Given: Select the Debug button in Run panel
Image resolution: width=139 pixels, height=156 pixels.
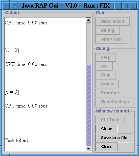Looking at the screenshot, I should [x=108, y=30].
